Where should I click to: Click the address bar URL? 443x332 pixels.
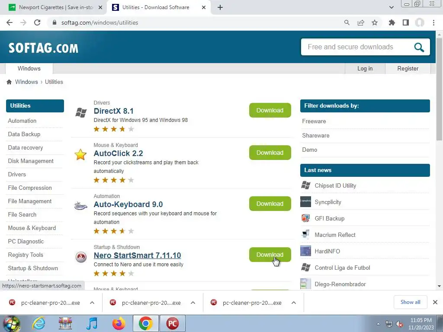[x=100, y=22]
